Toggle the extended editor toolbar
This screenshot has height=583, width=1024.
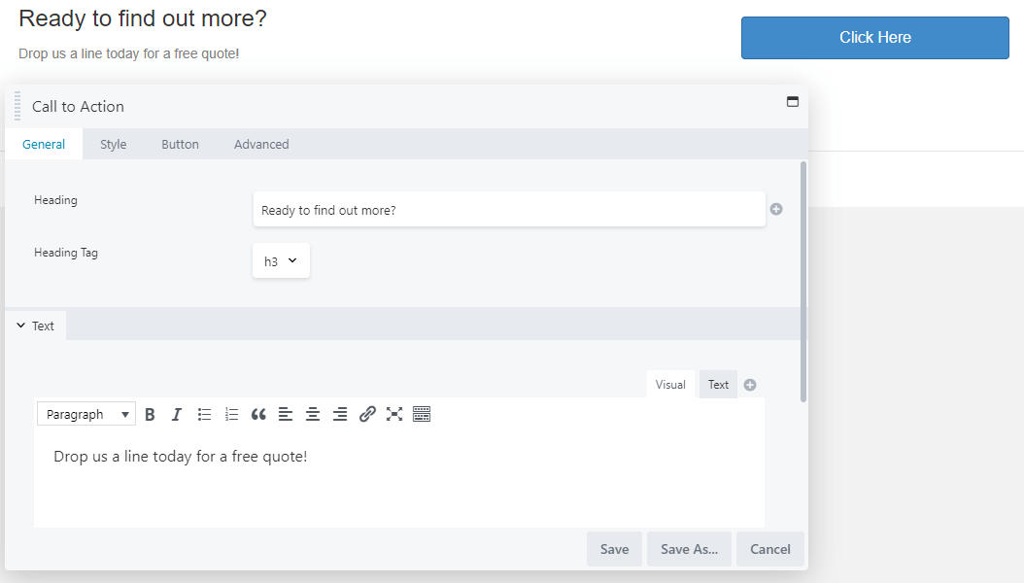(421, 414)
